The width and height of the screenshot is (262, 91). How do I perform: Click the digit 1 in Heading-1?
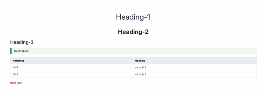[148, 17]
